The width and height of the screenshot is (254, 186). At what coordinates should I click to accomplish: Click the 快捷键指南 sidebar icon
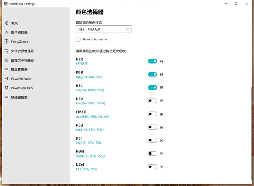click(6, 97)
